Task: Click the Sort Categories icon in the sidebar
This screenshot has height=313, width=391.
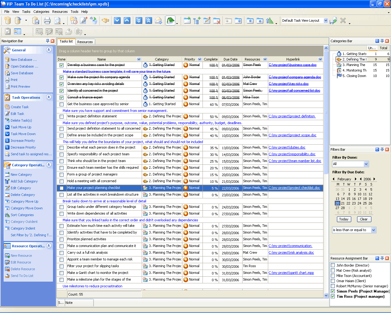Action: (x=7, y=215)
